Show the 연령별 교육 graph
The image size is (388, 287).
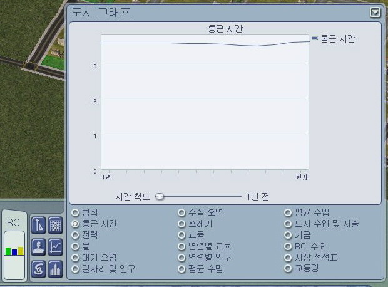(x=181, y=246)
